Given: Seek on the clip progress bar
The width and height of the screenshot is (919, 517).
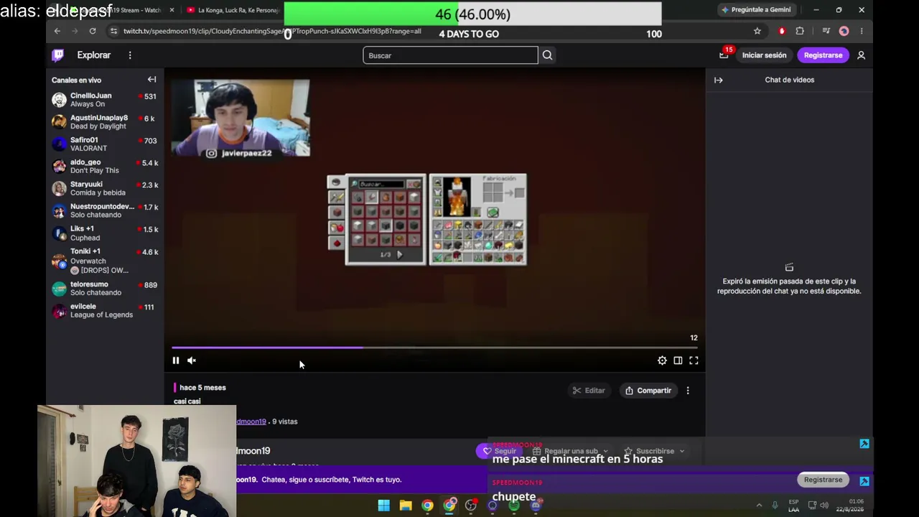Looking at the screenshot, I should tap(434, 348).
